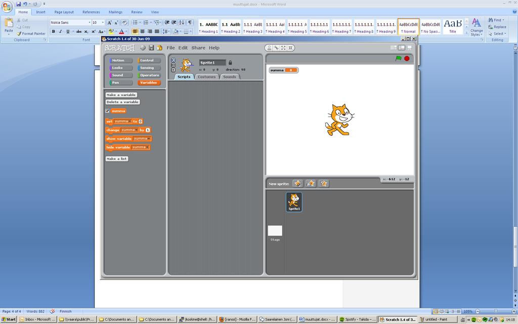The image size is (518, 324).
Task: Open Word font size dropdown
Action: [103, 22]
